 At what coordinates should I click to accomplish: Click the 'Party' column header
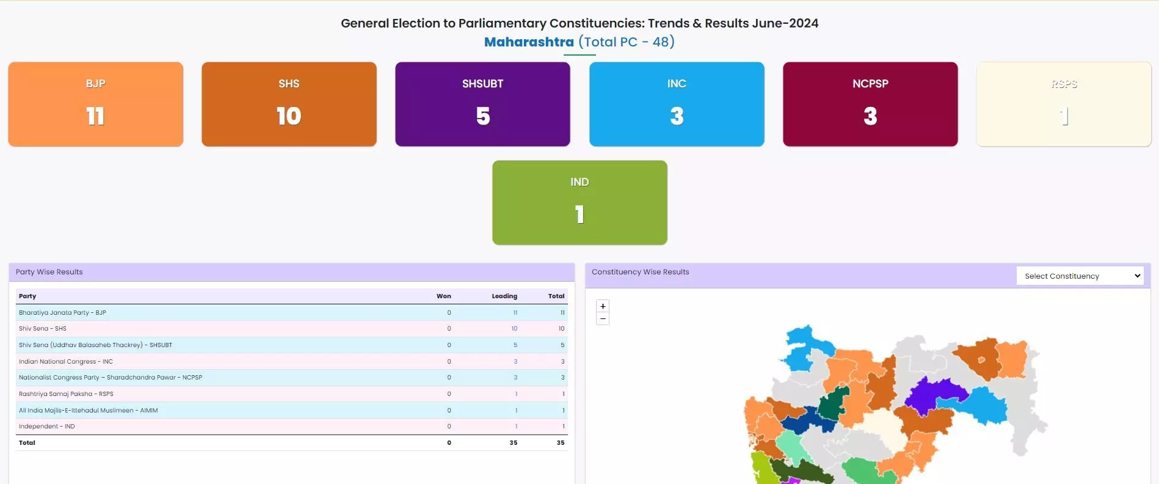[27, 296]
